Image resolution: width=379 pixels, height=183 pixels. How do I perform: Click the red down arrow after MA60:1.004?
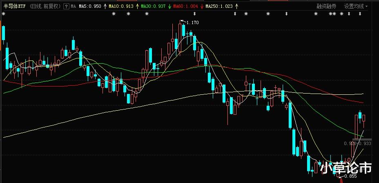(202, 7)
